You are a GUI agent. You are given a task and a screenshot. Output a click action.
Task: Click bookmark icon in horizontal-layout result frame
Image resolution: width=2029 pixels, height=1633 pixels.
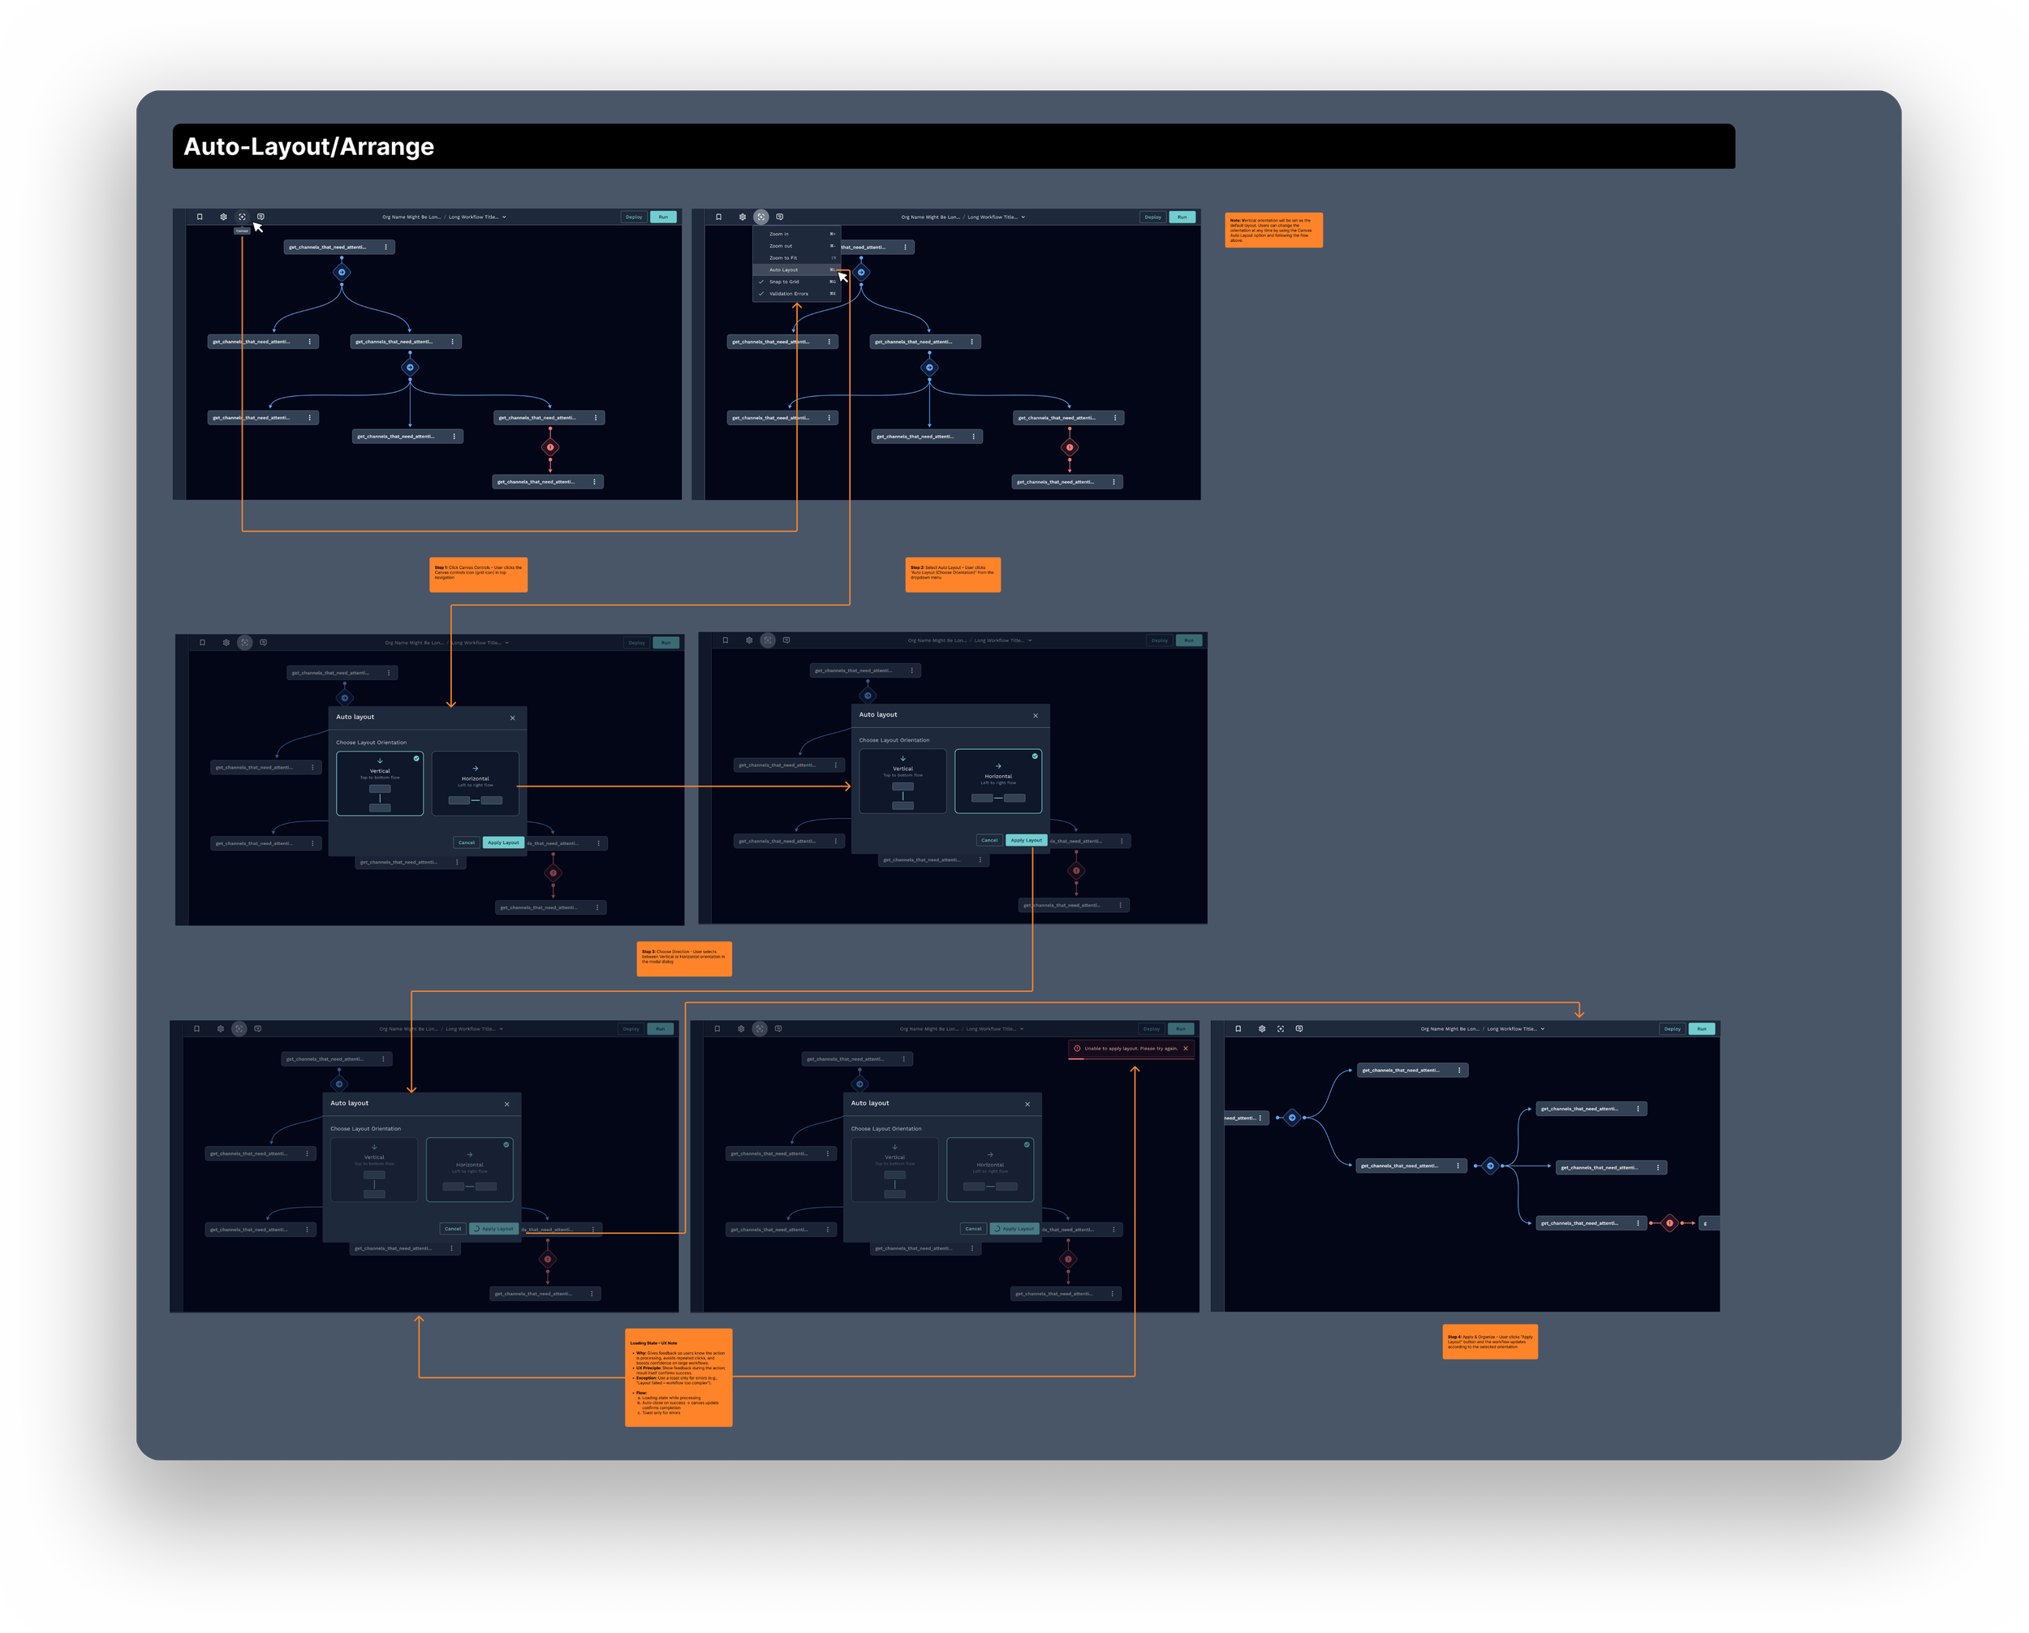1238,1029
